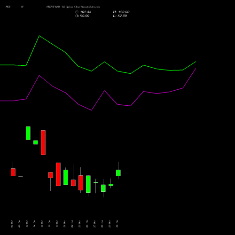Click the low value L: 82.30
Viewport: 235px width, 235px height.
[120, 16]
